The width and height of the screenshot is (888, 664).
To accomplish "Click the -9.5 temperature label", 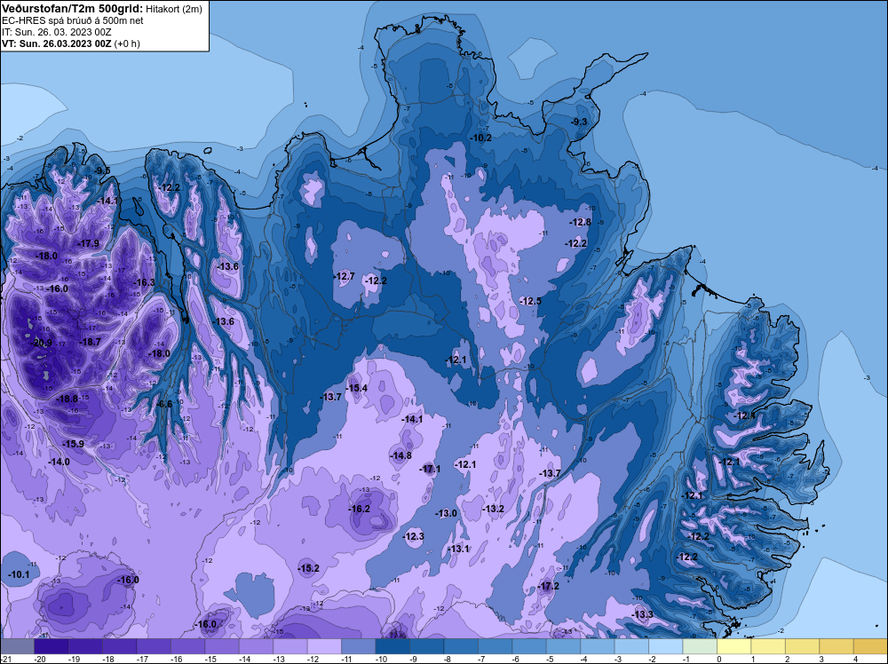I will [x=102, y=170].
